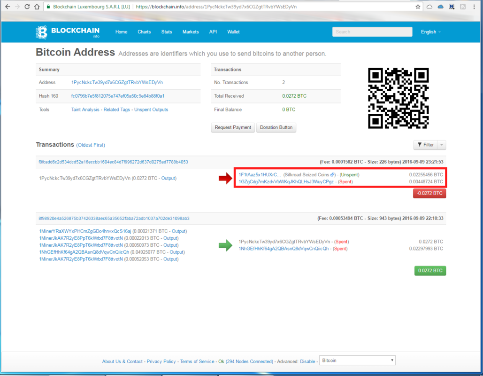Click Output link for 0.00021371 BTC input
The width and height of the screenshot is (483, 376).
tap(179, 231)
